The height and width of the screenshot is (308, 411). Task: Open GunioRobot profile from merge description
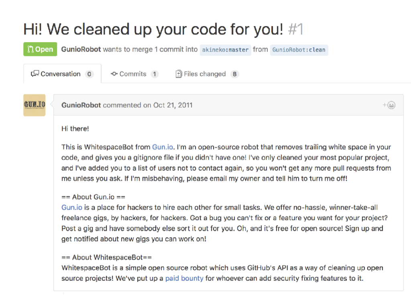pos(81,49)
